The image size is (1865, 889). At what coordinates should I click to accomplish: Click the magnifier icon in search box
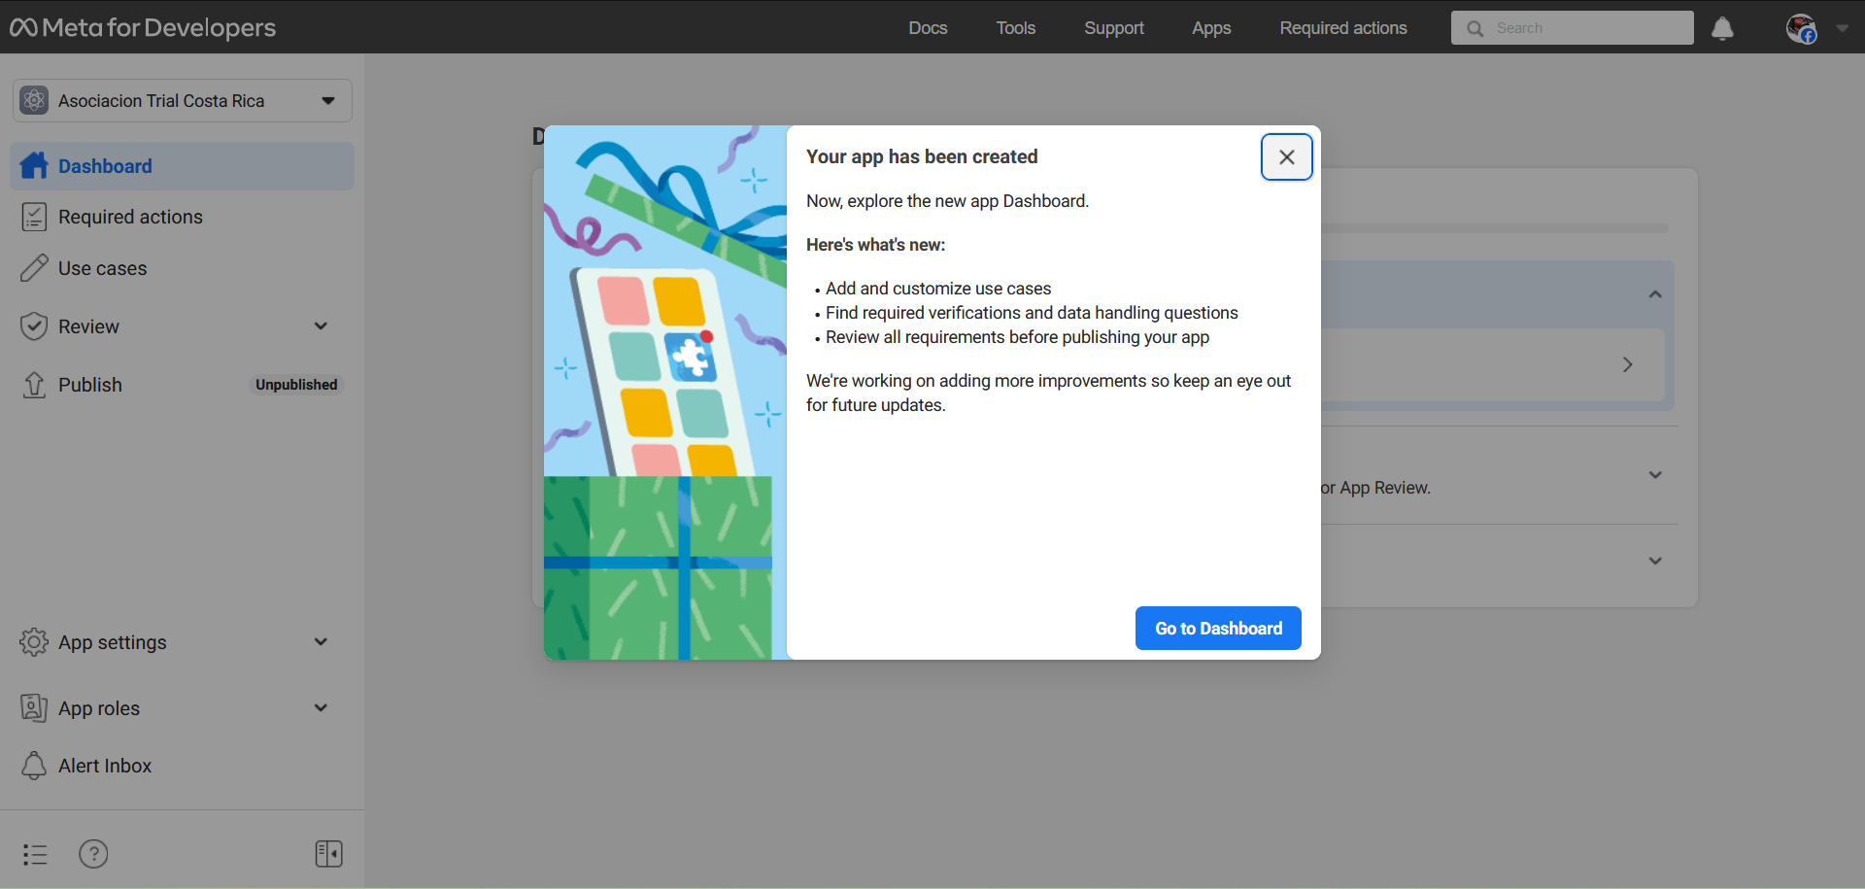click(1475, 28)
